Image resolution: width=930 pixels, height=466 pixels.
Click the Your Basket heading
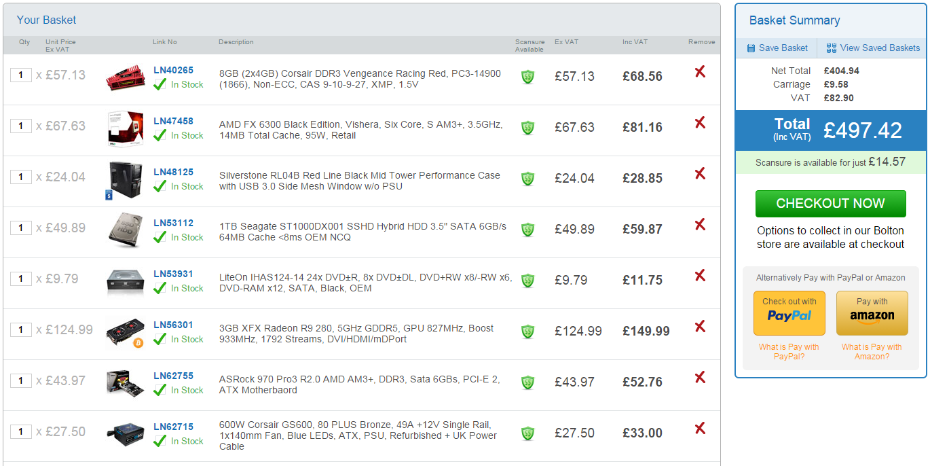pos(46,20)
